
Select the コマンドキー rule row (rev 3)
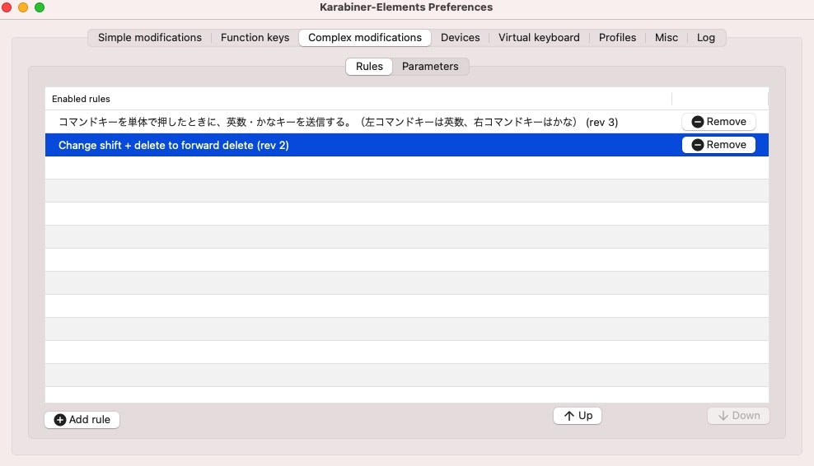(x=406, y=122)
